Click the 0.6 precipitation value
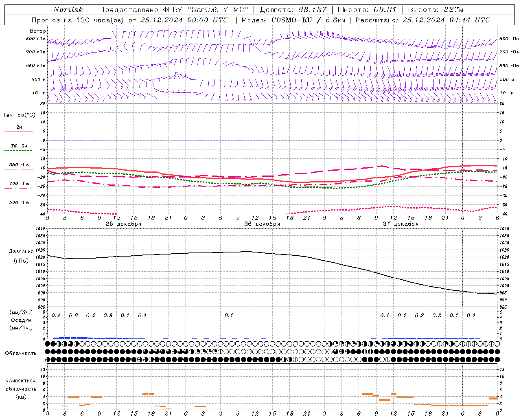This screenshot has width=521, height=417. (73, 316)
